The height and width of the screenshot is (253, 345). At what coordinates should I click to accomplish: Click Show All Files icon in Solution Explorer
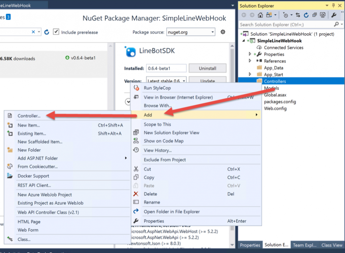[322, 15]
